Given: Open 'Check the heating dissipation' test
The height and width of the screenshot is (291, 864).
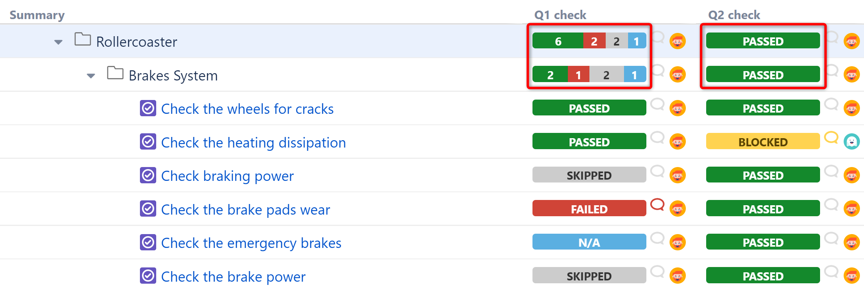Looking at the screenshot, I should [x=253, y=142].
